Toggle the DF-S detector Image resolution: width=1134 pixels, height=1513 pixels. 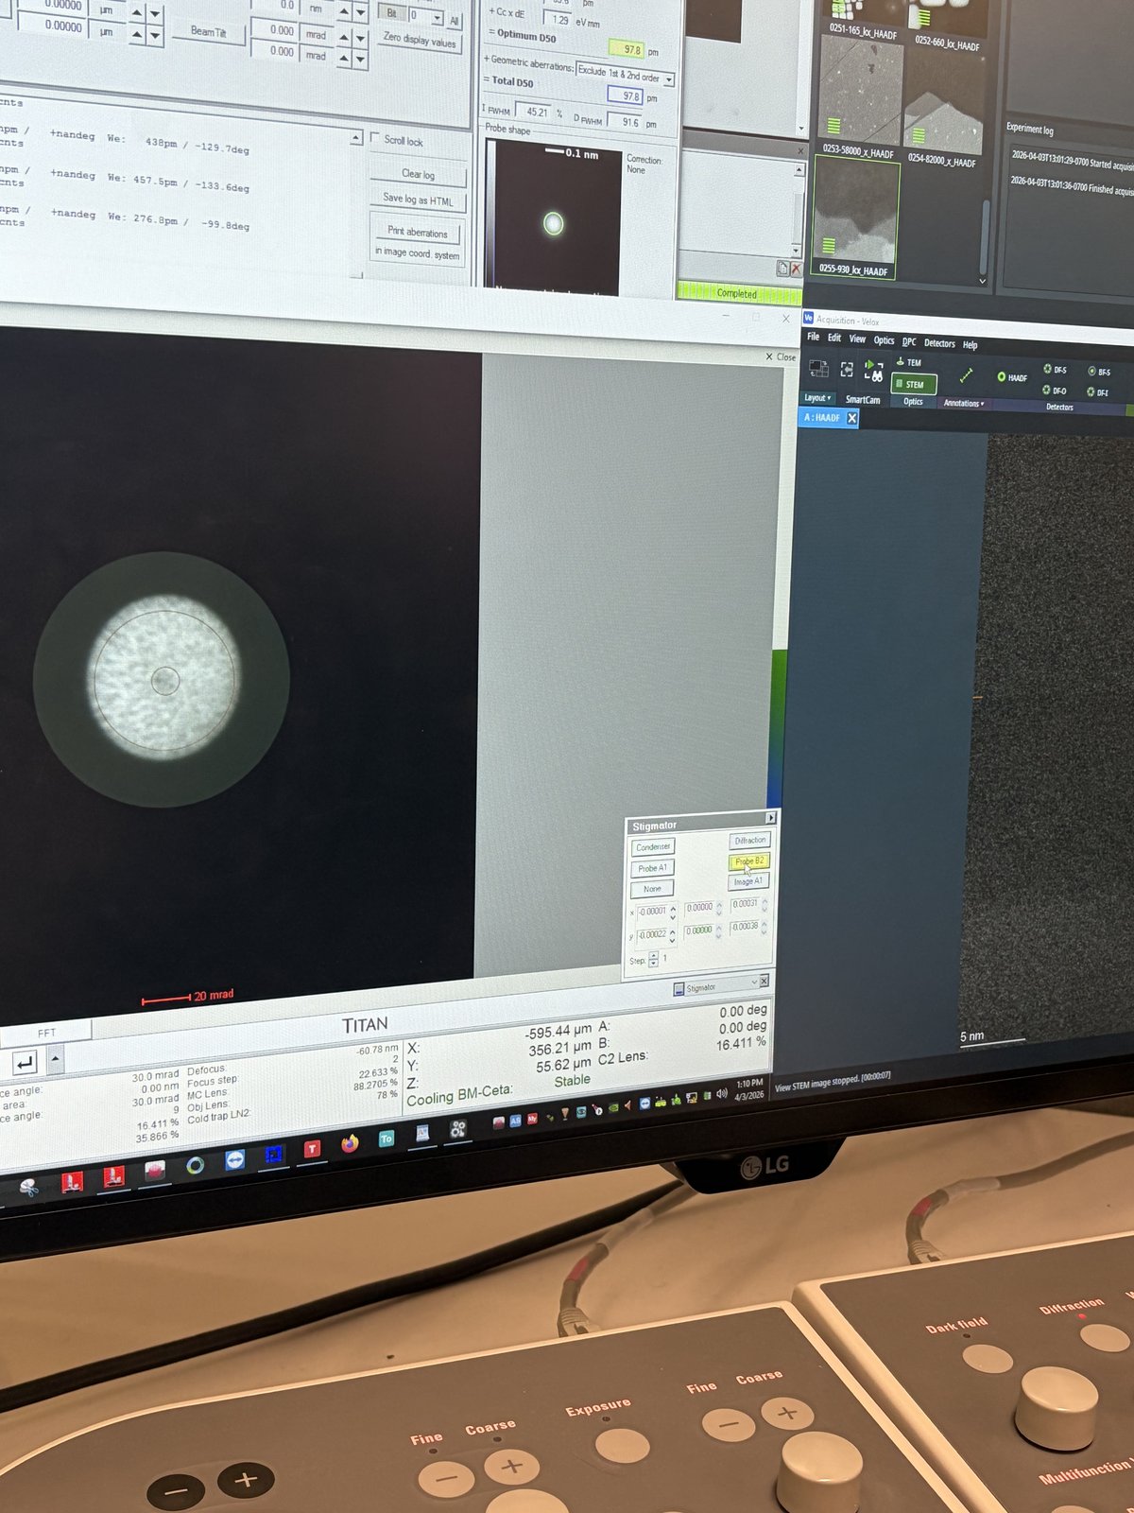point(1056,370)
